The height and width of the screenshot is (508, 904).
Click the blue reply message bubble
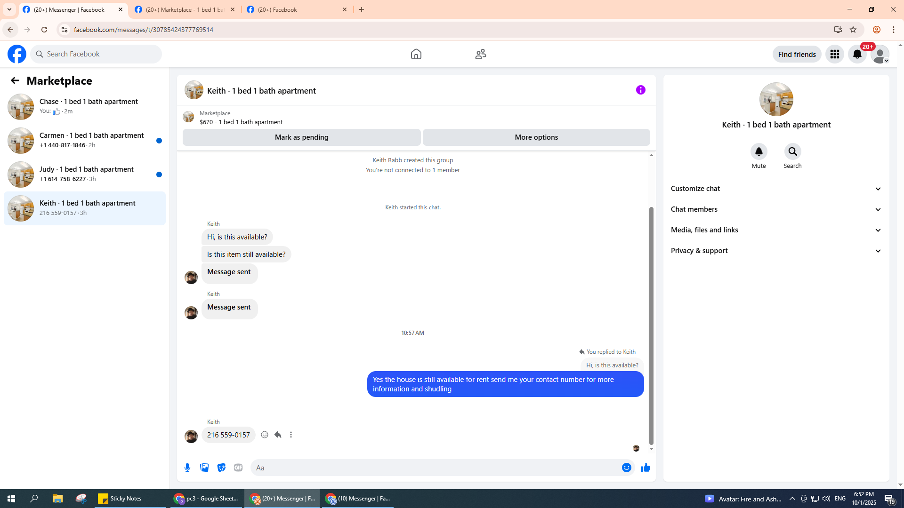pyautogui.click(x=505, y=384)
